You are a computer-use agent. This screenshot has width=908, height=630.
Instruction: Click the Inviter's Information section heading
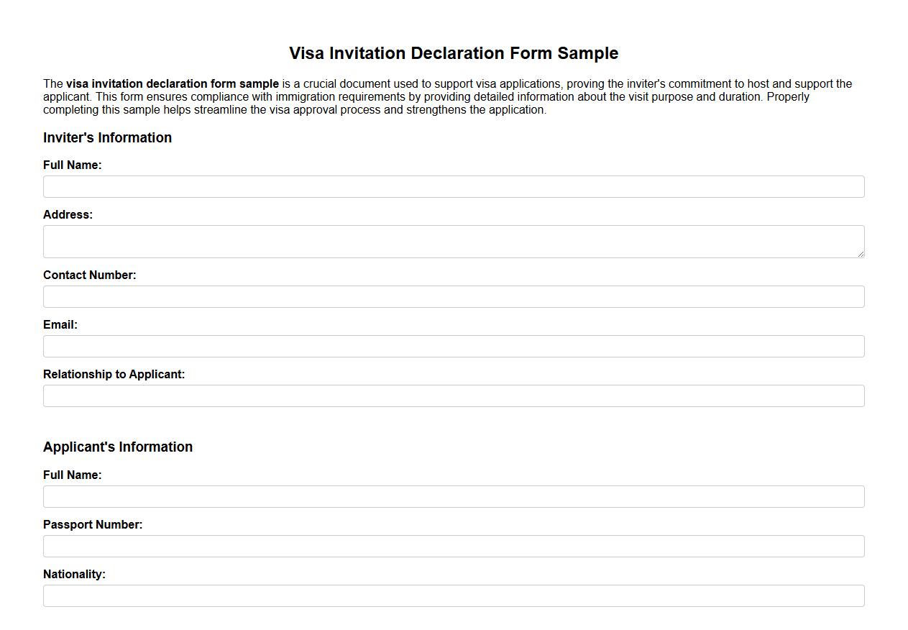107,137
